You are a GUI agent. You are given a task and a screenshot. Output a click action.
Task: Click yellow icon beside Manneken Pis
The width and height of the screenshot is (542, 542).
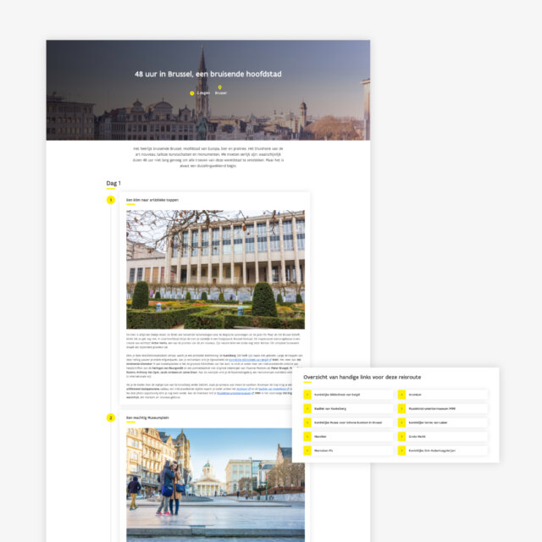coord(307,451)
